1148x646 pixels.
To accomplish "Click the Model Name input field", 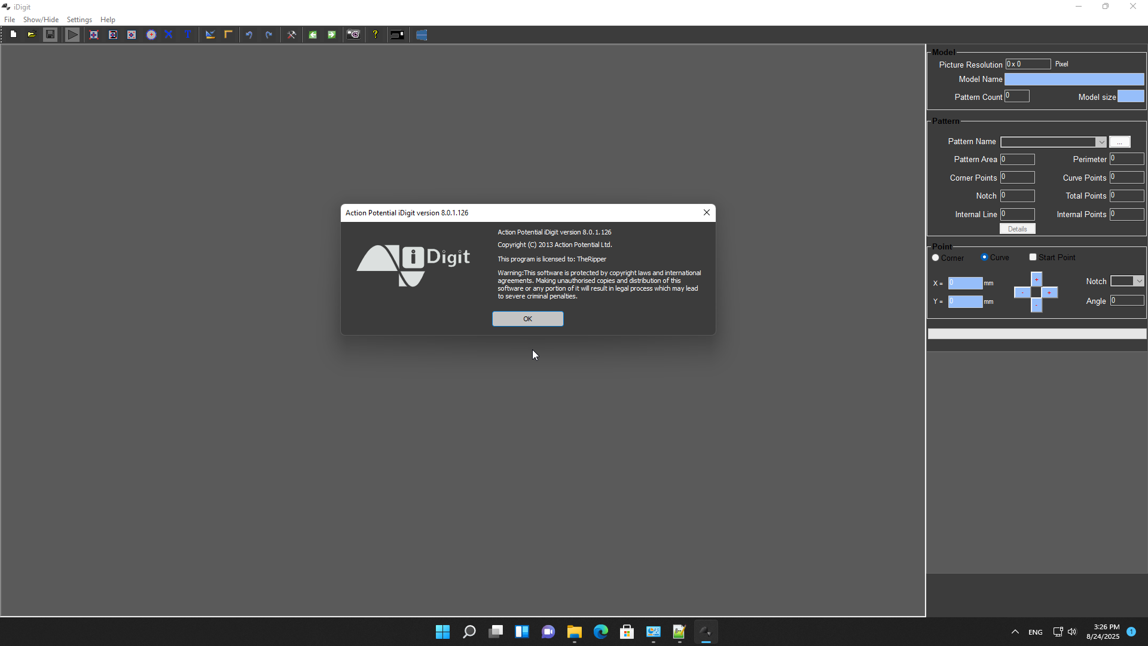I will (1074, 80).
